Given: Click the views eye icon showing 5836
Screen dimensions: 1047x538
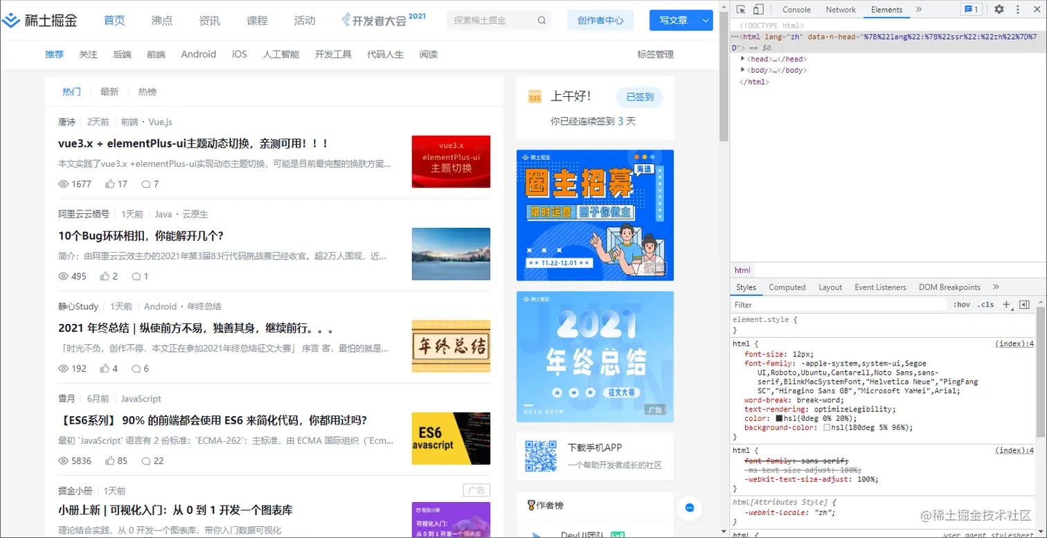Looking at the screenshot, I should pos(63,460).
